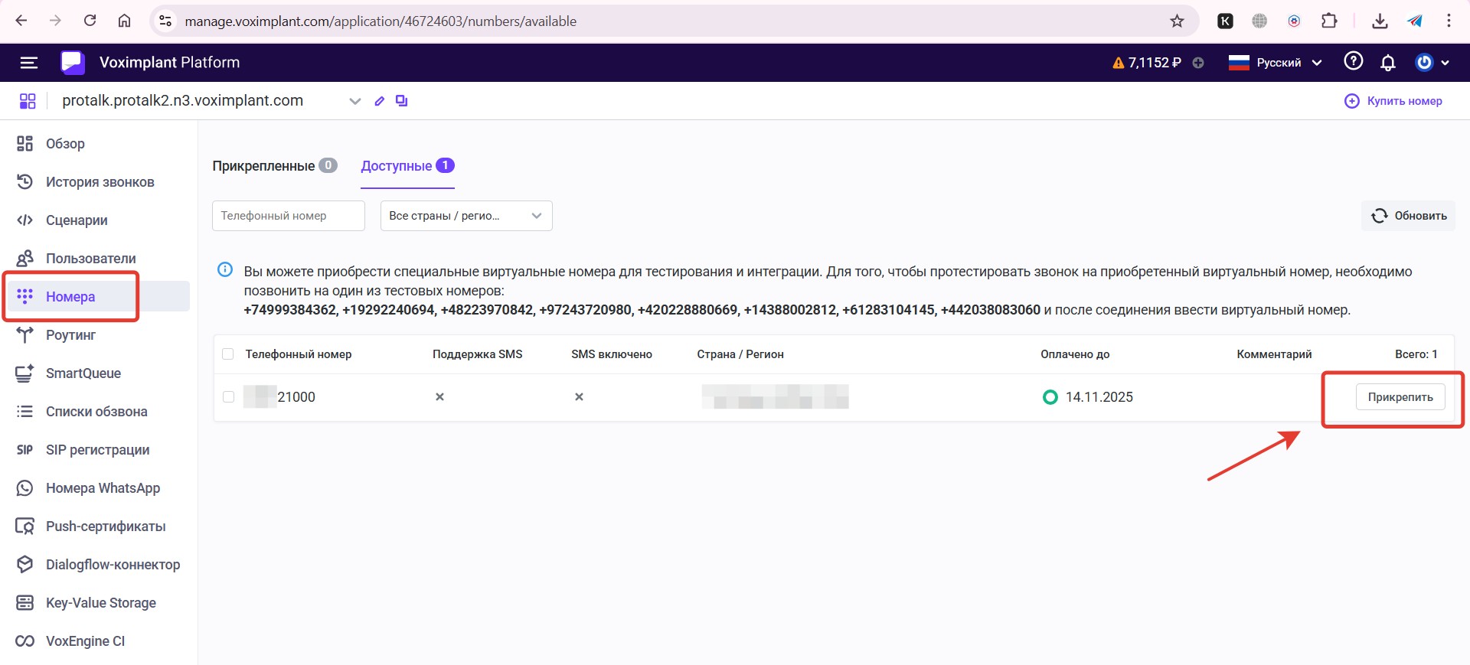Open Сценарии in the sidebar
The image size is (1470, 665).
77,220
